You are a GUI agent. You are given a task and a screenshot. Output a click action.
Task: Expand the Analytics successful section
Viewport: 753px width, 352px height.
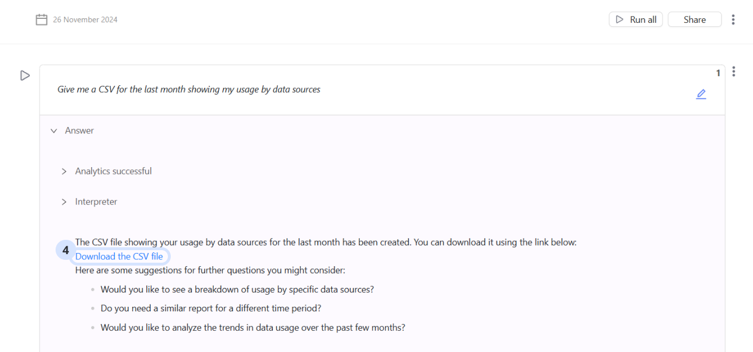[x=64, y=171]
